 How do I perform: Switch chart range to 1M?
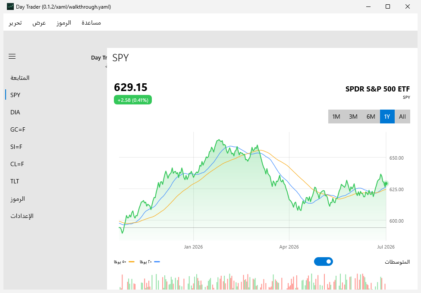tap(336, 117)
